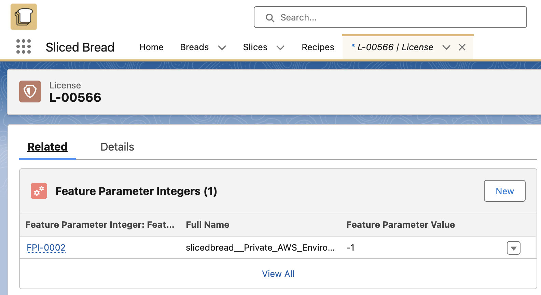This screenshot has height=295, width=541.
Task: Open the row actions menu for FPI-0002
Action: (x=513, y=248)
